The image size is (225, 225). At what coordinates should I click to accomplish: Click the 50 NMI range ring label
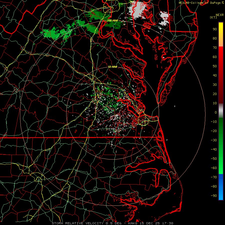[x=112, y=67]
